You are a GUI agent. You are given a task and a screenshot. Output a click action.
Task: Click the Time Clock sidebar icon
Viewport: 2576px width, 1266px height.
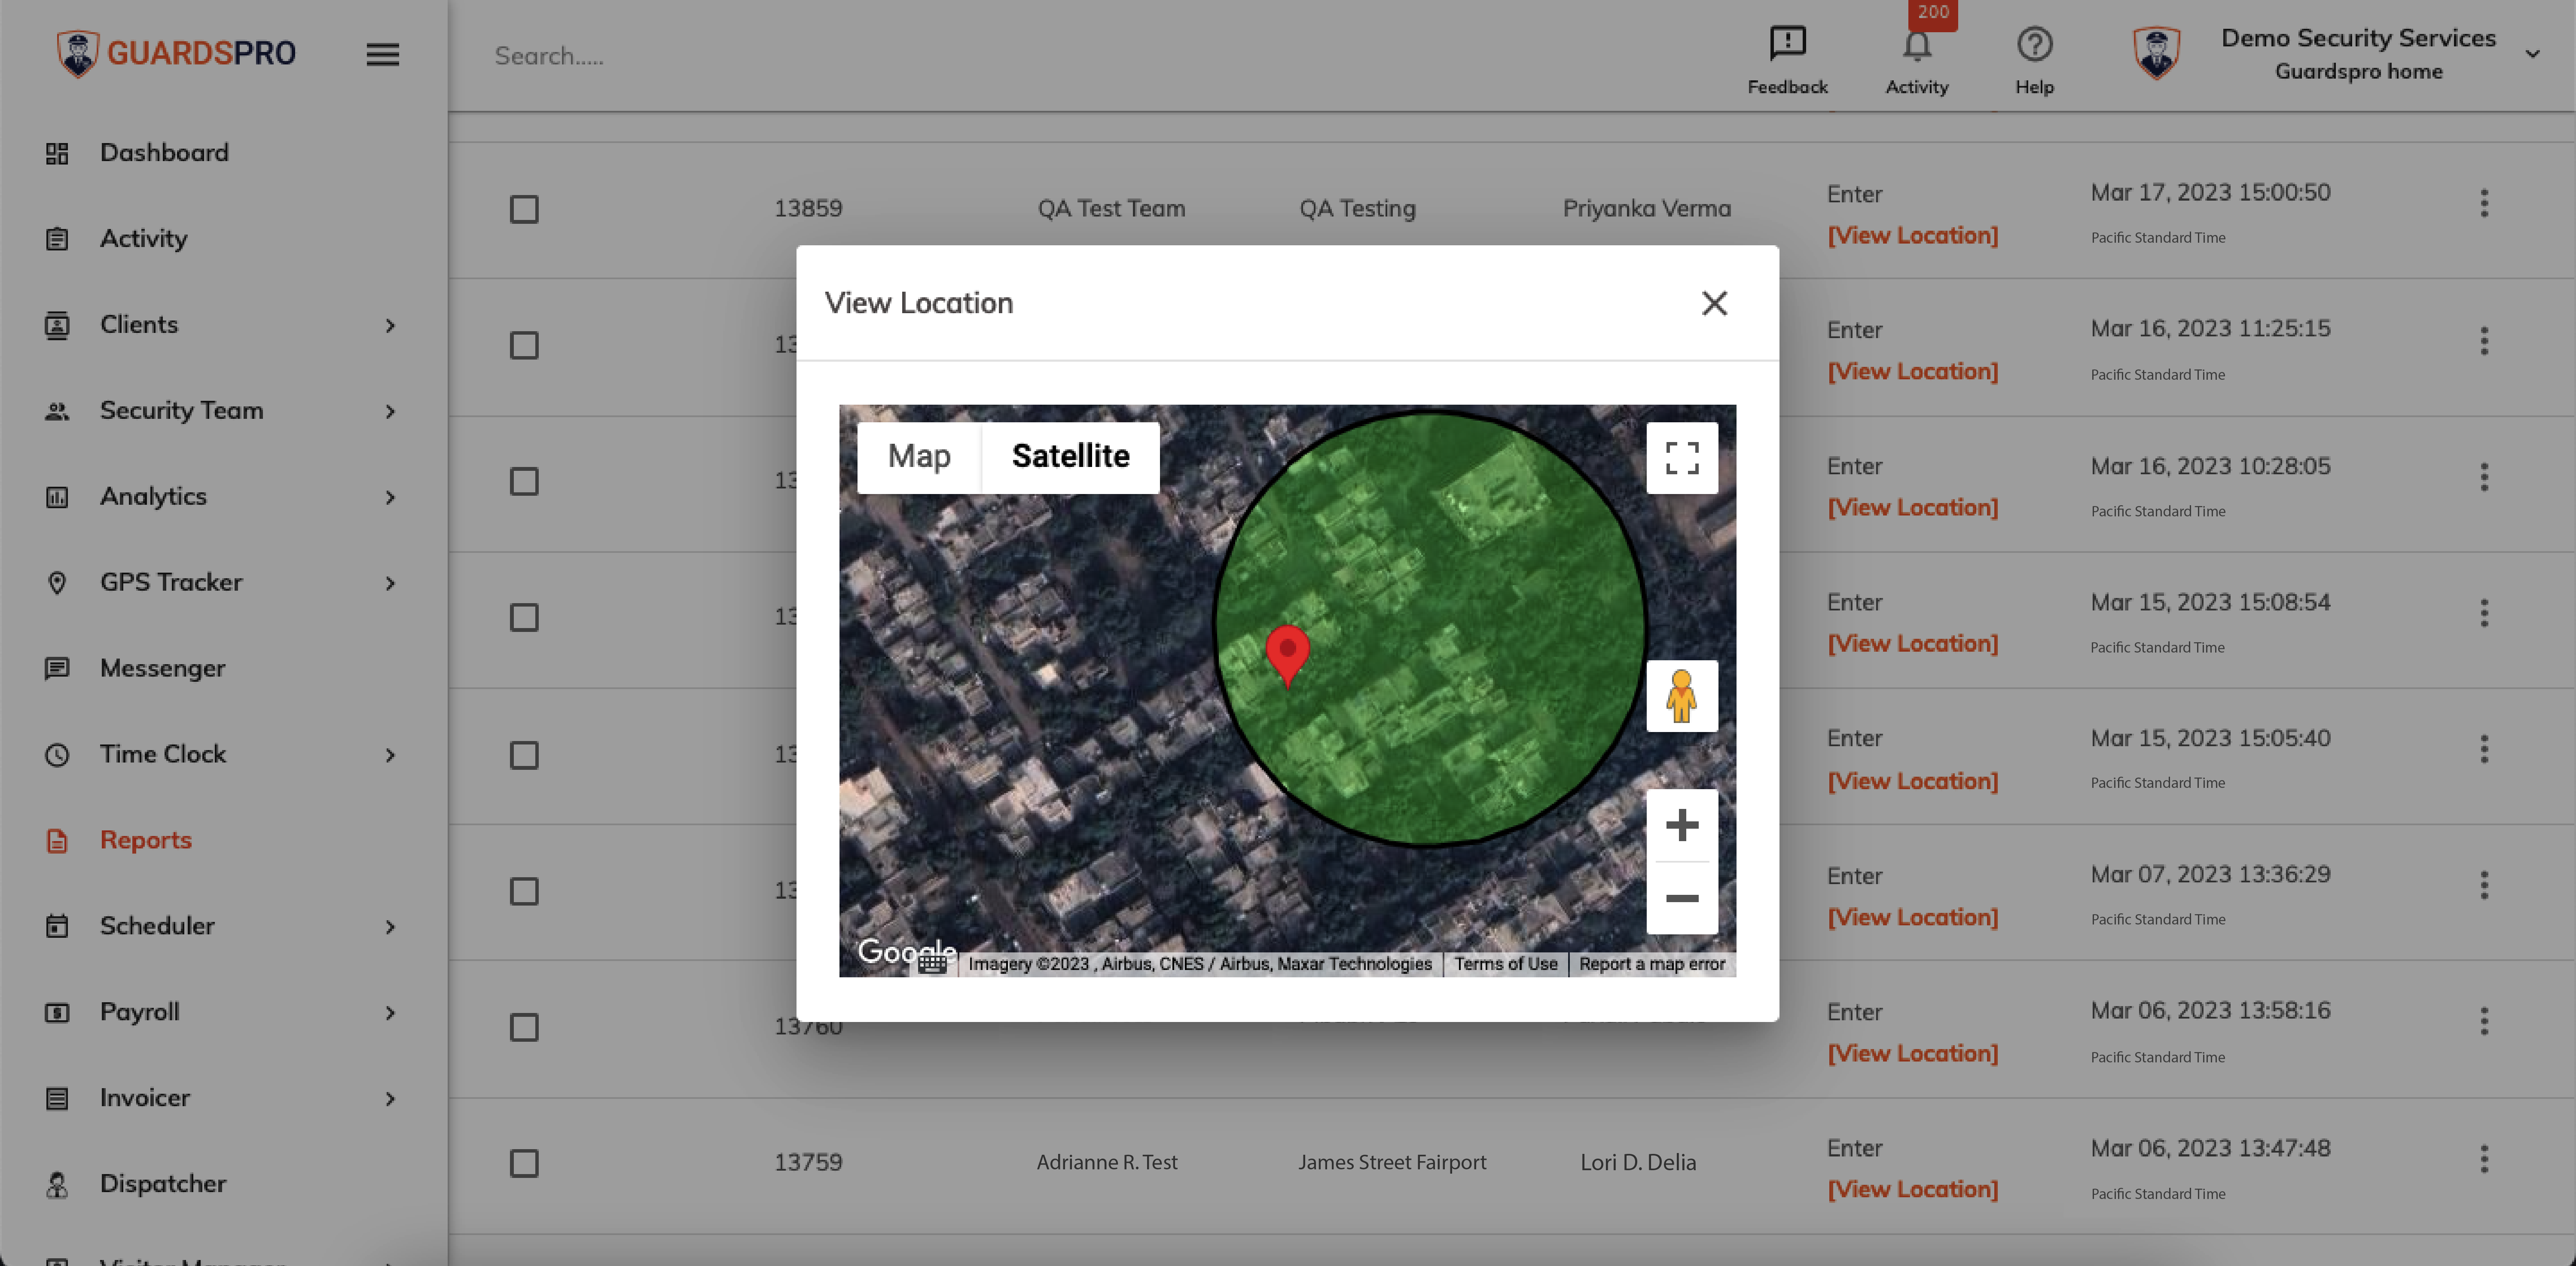pos(57,755)
